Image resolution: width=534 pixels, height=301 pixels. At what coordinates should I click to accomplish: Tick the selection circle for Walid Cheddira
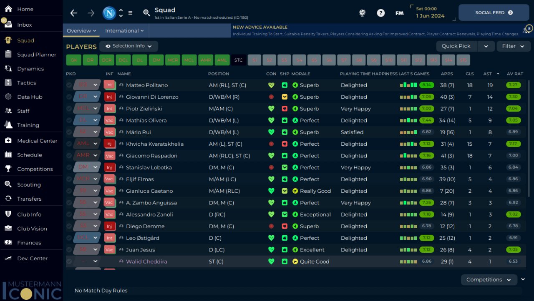[x=69, y=261]
